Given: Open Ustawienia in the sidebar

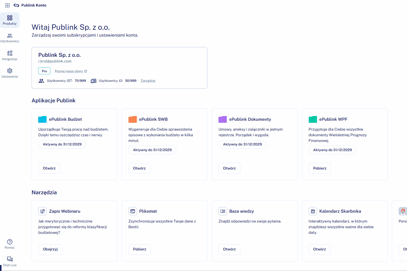Looking at the screenshot, I should tap(10, 73).
